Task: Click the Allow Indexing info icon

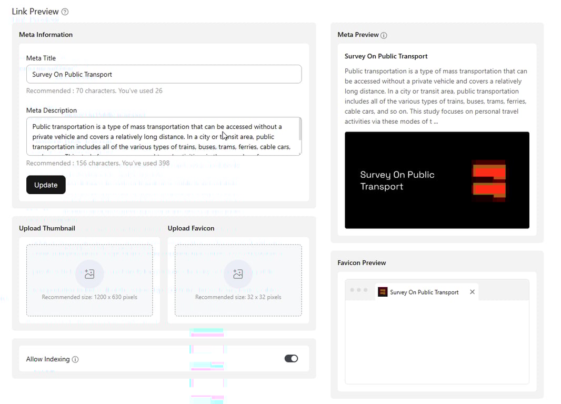Action: coord(75,359)
